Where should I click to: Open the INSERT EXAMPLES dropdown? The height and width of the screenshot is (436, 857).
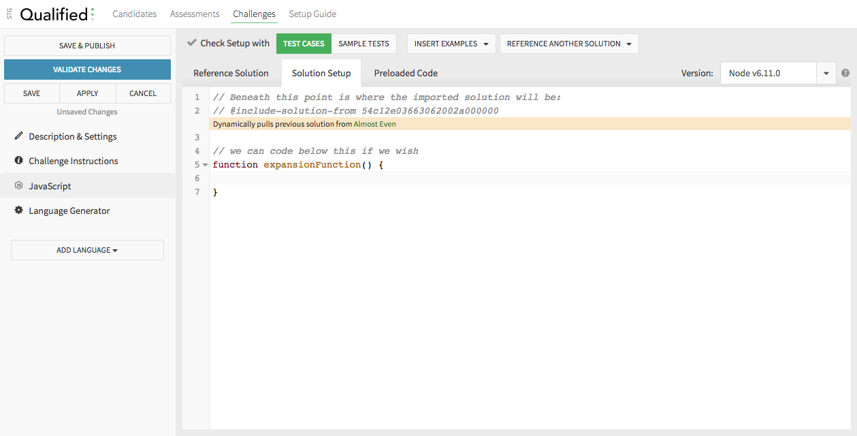451,43
